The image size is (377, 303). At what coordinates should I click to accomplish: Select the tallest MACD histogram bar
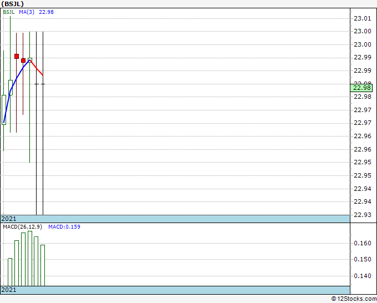pyautogui.click(x=30, y=259)
